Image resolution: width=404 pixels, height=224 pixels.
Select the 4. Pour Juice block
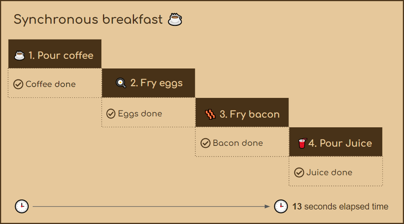(336, 142)
